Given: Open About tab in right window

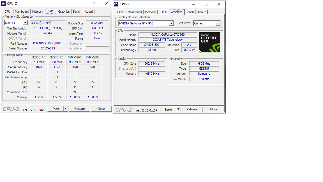Looking at the screenshot, I should [x=202, y=12].
